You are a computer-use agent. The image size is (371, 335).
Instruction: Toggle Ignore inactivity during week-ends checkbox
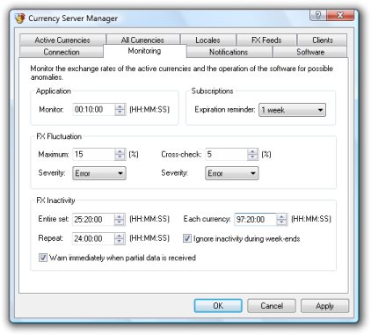pyautogui.click(x=187, y=238)
